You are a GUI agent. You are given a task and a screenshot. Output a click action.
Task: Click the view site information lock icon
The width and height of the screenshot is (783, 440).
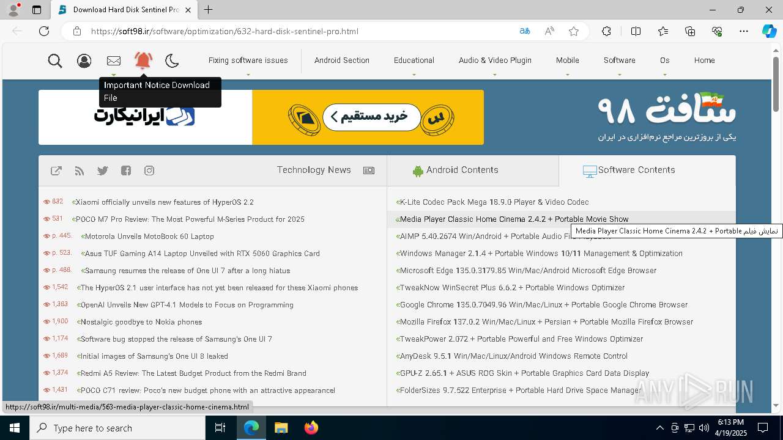pyautogui.click(x=77, y=31)
